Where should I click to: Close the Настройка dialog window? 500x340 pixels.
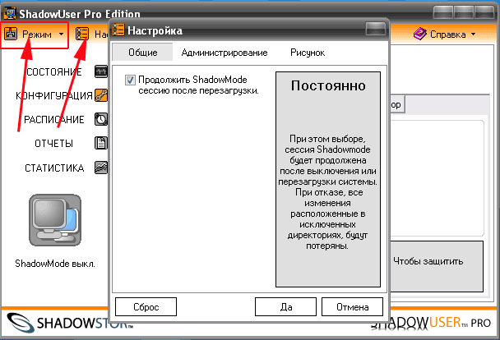(x=376, y=29)
